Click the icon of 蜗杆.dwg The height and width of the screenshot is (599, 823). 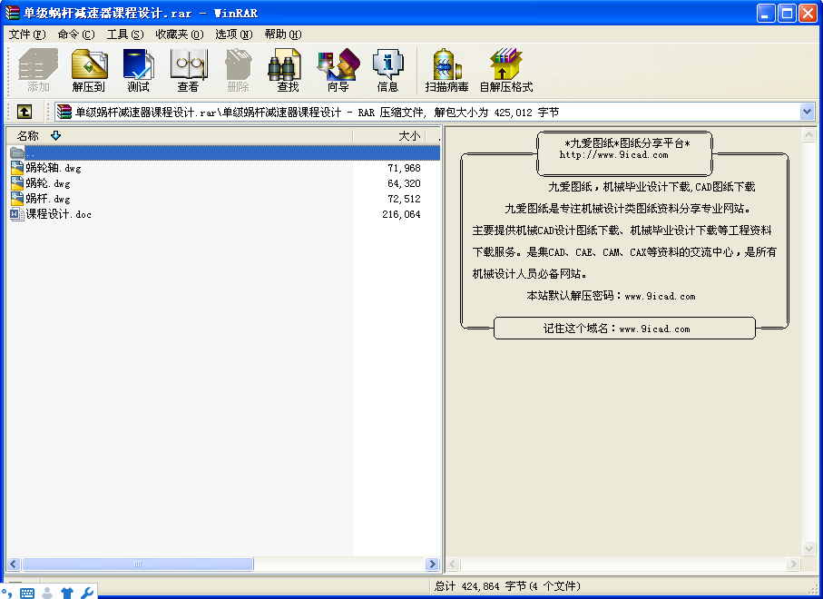(17, 199)
